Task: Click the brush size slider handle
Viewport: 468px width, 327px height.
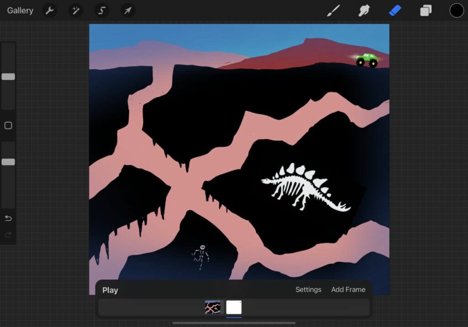Action: [8, 77]
